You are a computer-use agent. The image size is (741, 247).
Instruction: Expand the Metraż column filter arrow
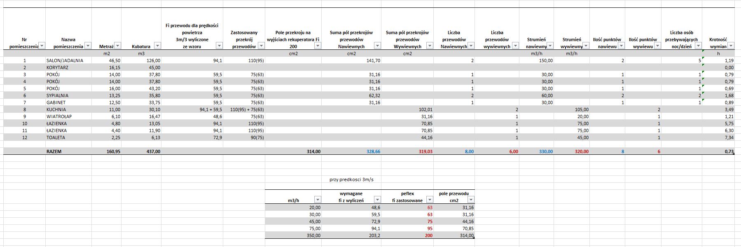(x=117, y=46)
